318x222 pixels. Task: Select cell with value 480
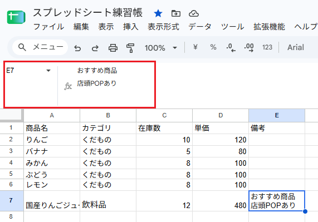221,201
